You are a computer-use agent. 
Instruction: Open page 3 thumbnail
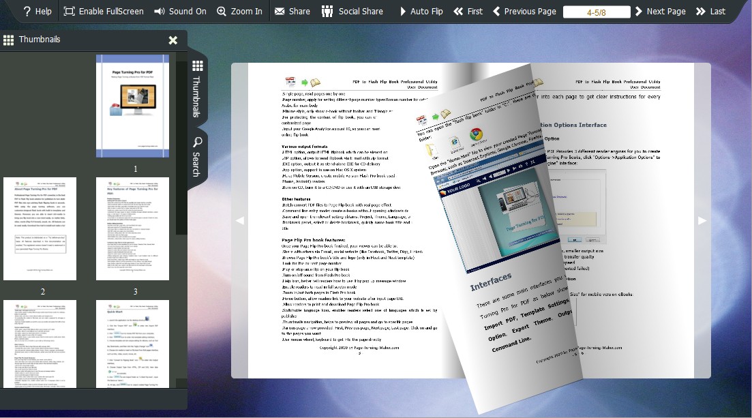132,229
